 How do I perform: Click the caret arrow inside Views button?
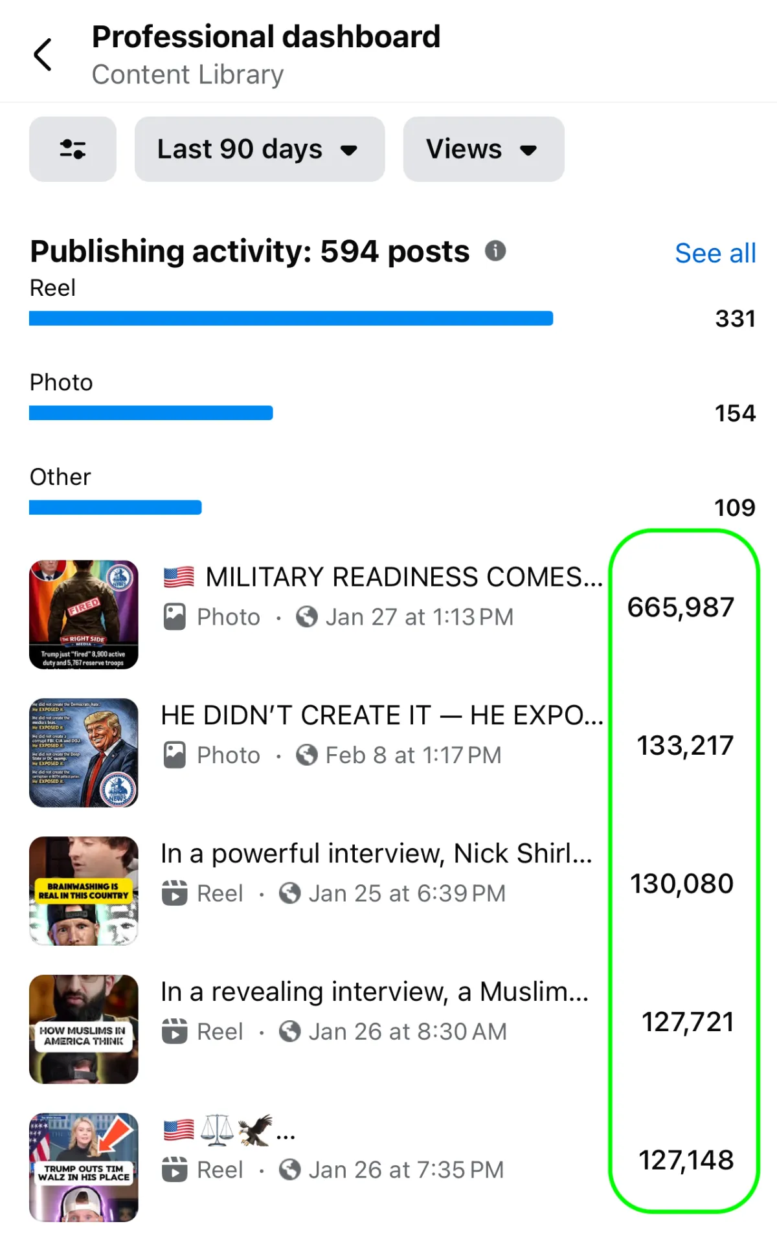pyautogui.click(x=528, y=150)
